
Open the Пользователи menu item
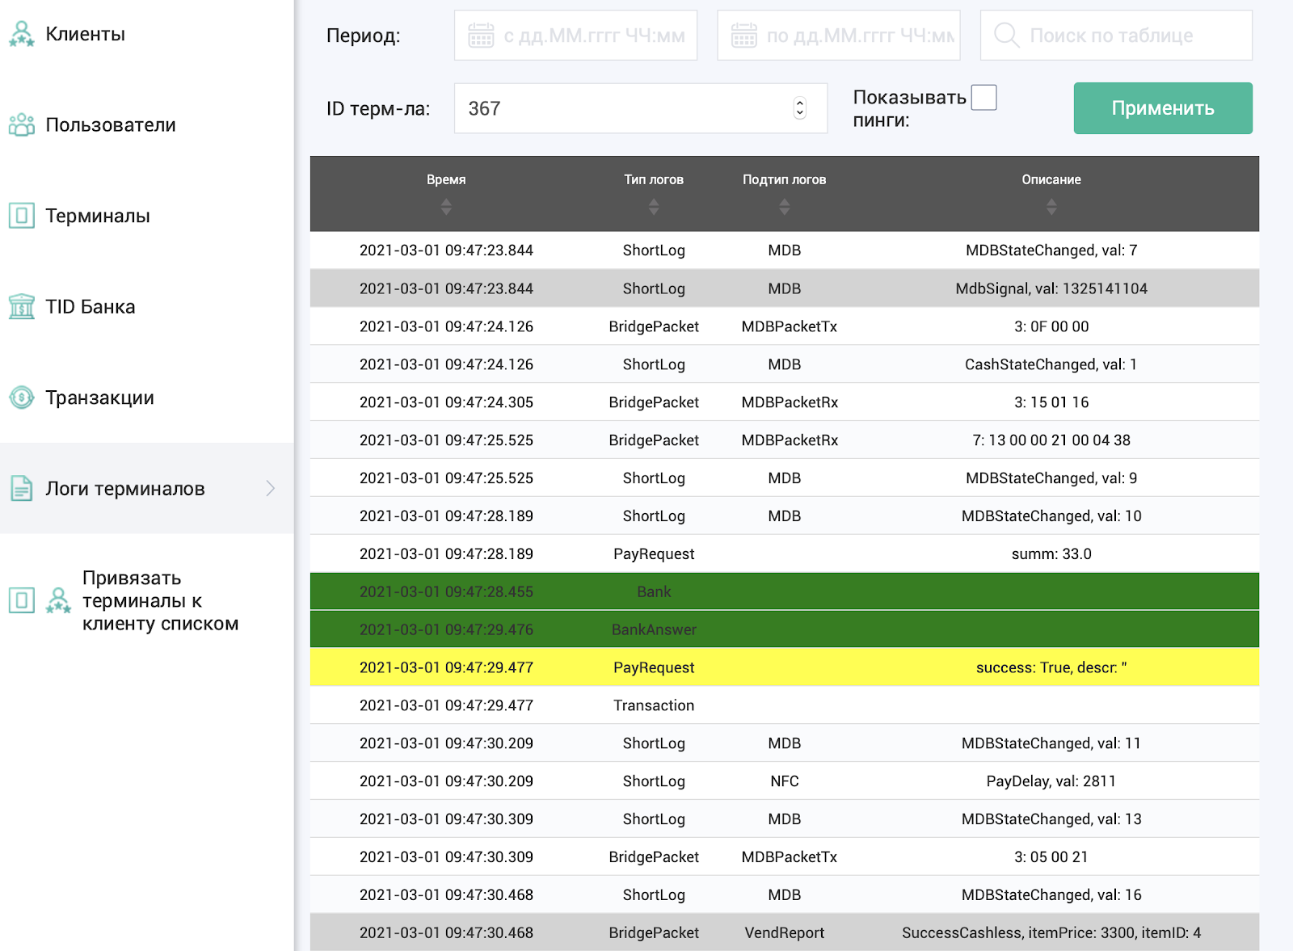coord(147,124)
